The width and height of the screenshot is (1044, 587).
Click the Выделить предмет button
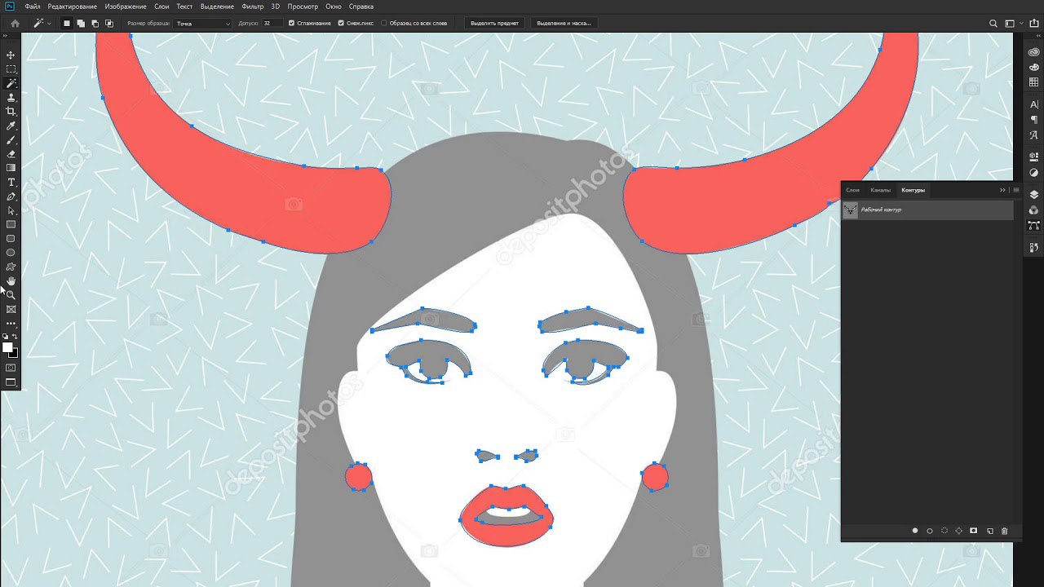[x=494, y=24]
